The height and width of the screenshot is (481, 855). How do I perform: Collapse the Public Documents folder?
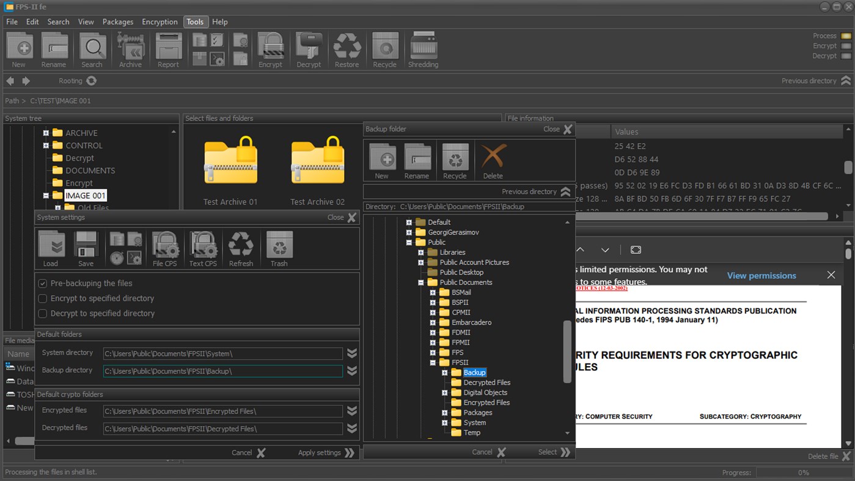point(420,282)
